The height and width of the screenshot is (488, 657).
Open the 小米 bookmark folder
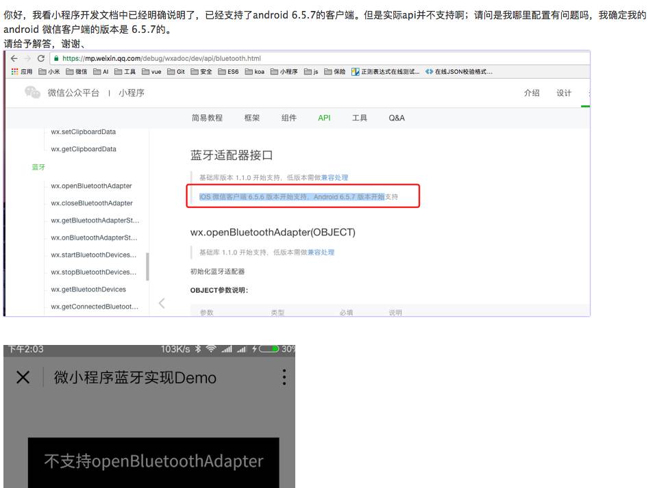click(x=49, y=72)
